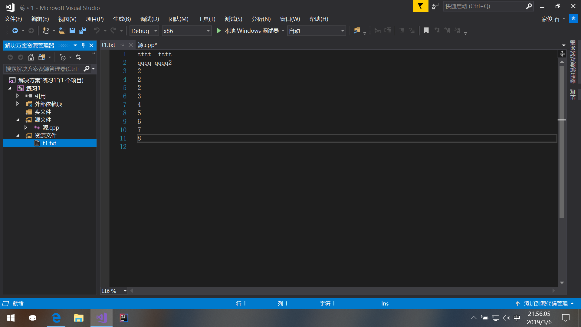Image resolution: width=581 pixels, height=327 pixels.
Task: Switch to the 源.cpp* tab
Action: coord(147,45)
